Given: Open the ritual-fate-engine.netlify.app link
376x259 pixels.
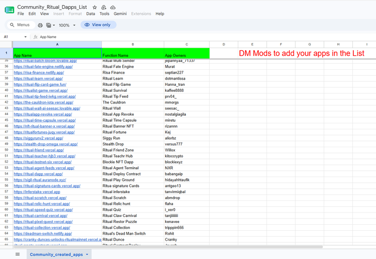Looking at the screenshot, I should 43,67.
